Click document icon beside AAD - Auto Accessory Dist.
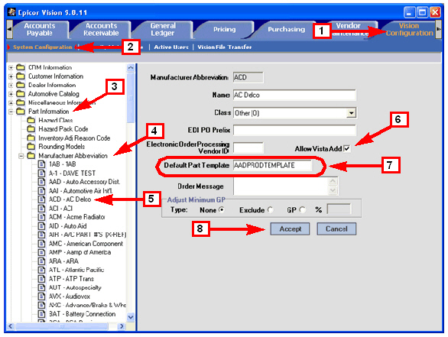Screen dimensions: 448x337 [42, 182]
